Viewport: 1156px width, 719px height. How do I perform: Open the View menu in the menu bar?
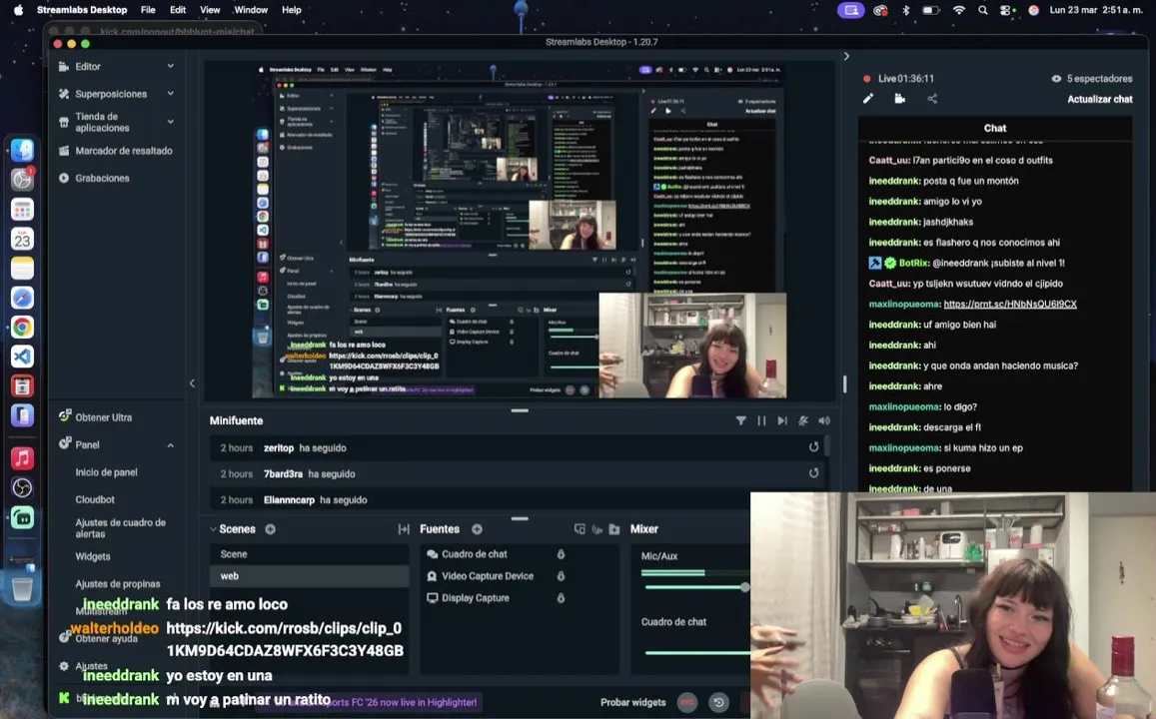210,10
